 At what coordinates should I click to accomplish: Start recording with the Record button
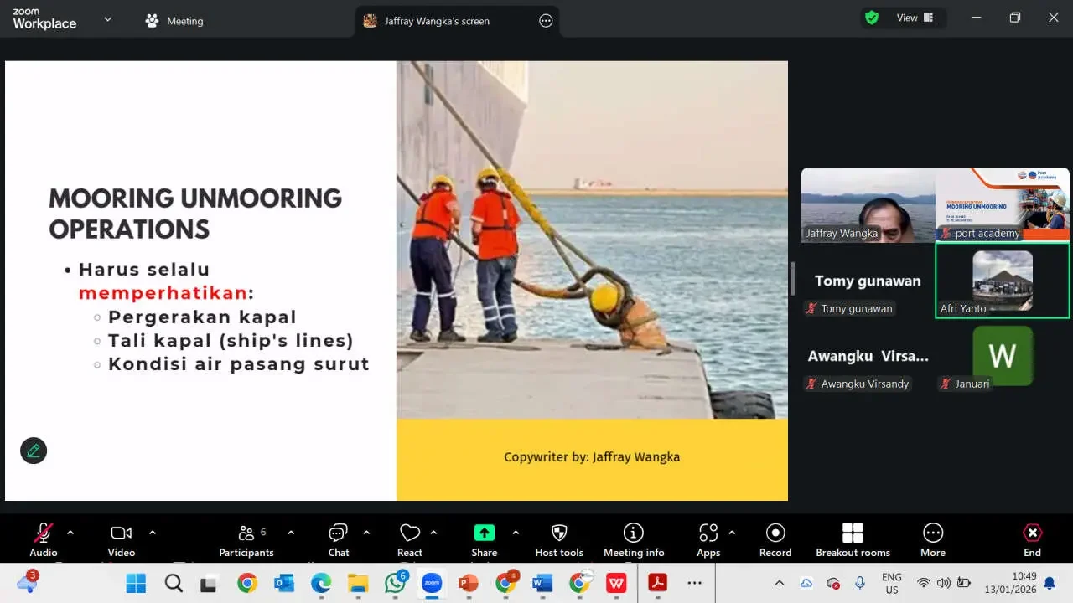(775, 539)
